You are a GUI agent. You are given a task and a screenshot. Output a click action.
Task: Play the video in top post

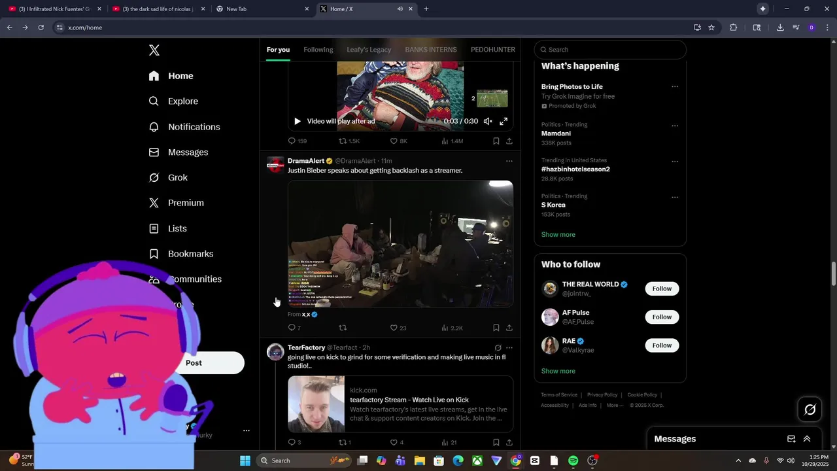298,122
